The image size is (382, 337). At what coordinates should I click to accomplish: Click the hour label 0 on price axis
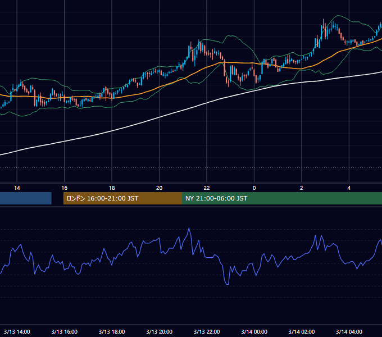254,188
